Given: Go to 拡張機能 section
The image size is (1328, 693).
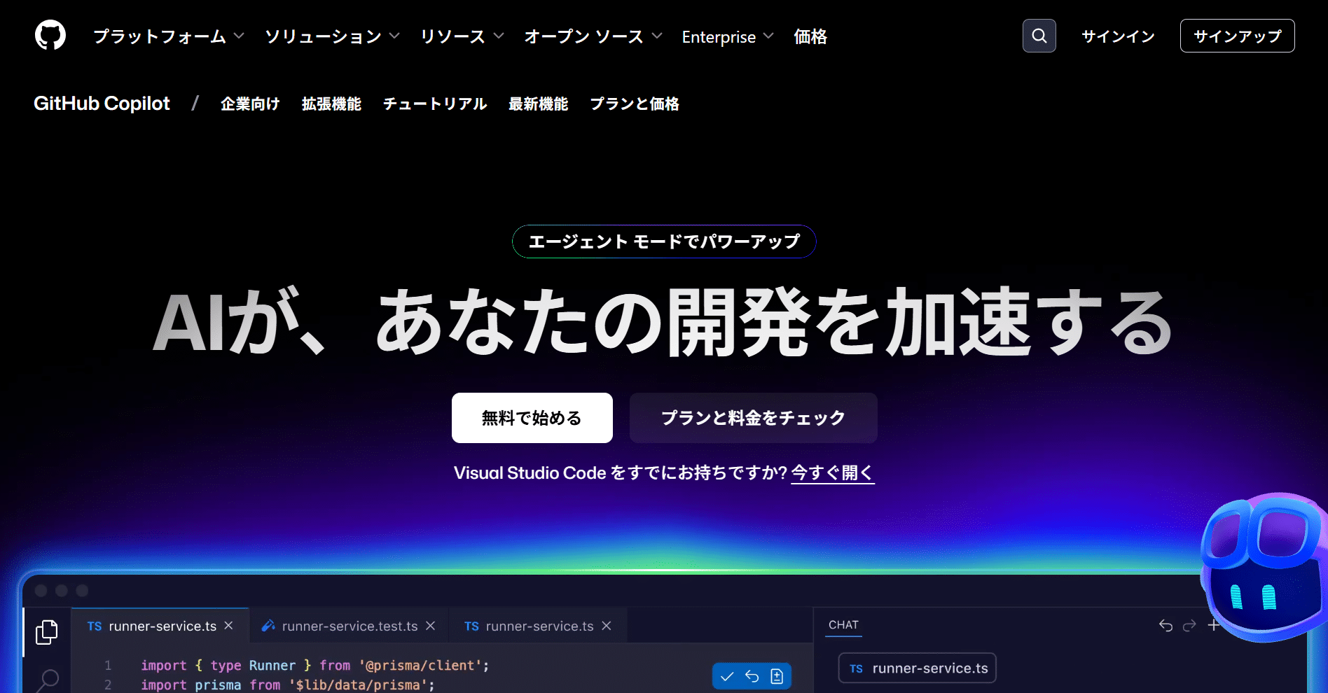Looking at the screenshot, I should click(331, 104).
